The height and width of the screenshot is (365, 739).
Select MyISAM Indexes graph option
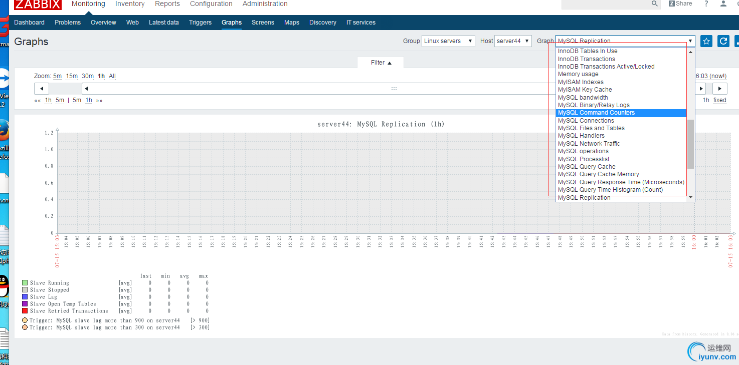click(x=621, y=82)
